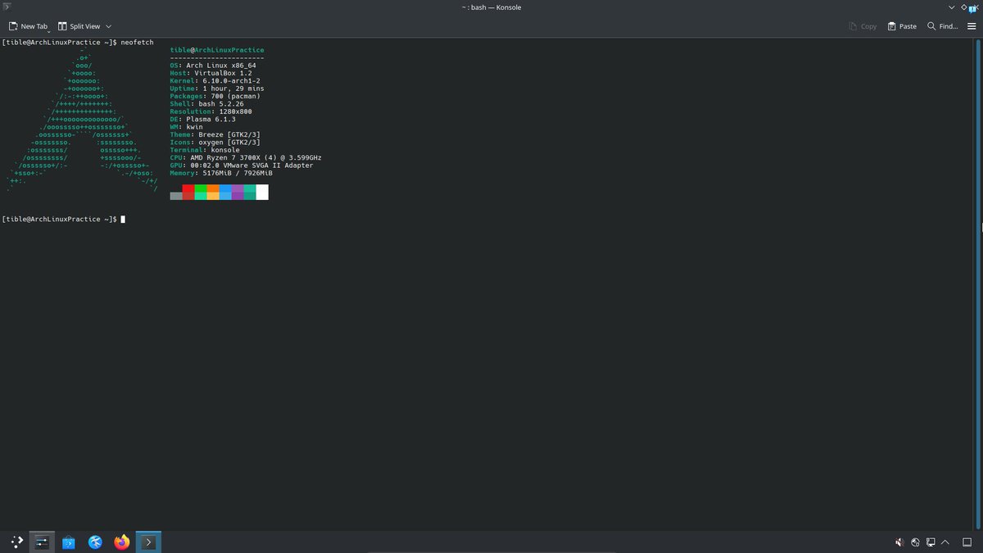983x553 pixels.
Task: Open the KDE application launcher
Action: (16, 542)
